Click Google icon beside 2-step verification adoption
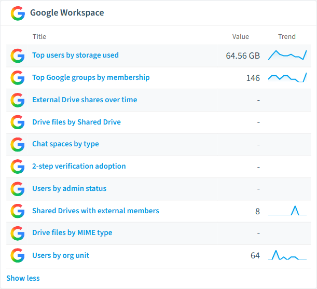This screenshot has height=289, width=317. pos(18,167)
